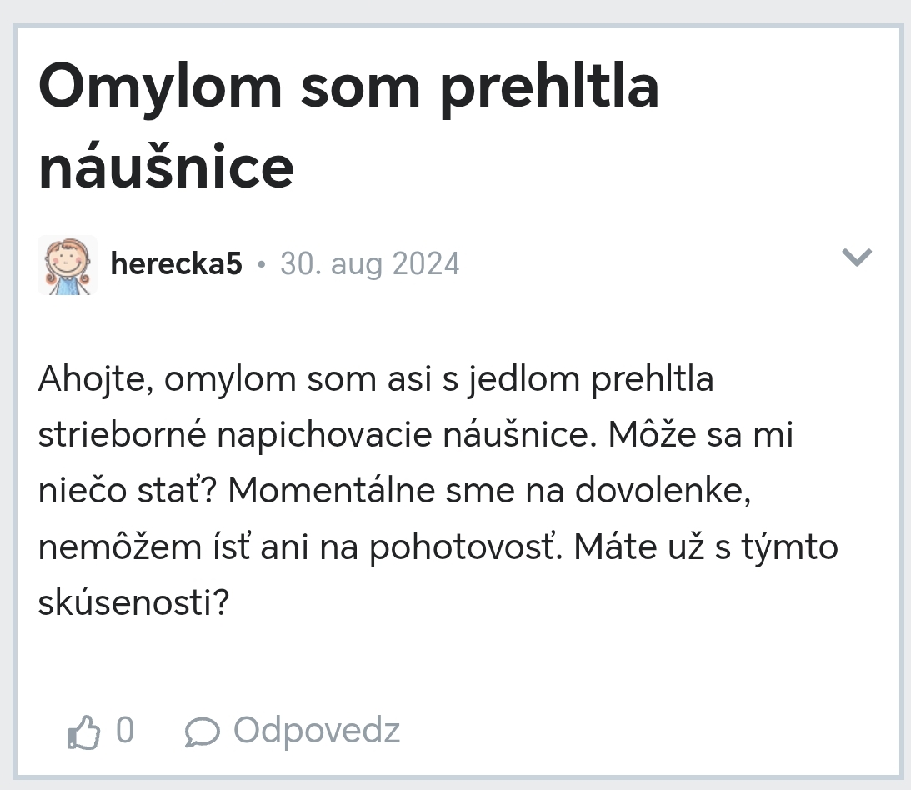Click the Odpovedz reply link
This screenshot has width=911, height=790.
(x=317, y=731)
